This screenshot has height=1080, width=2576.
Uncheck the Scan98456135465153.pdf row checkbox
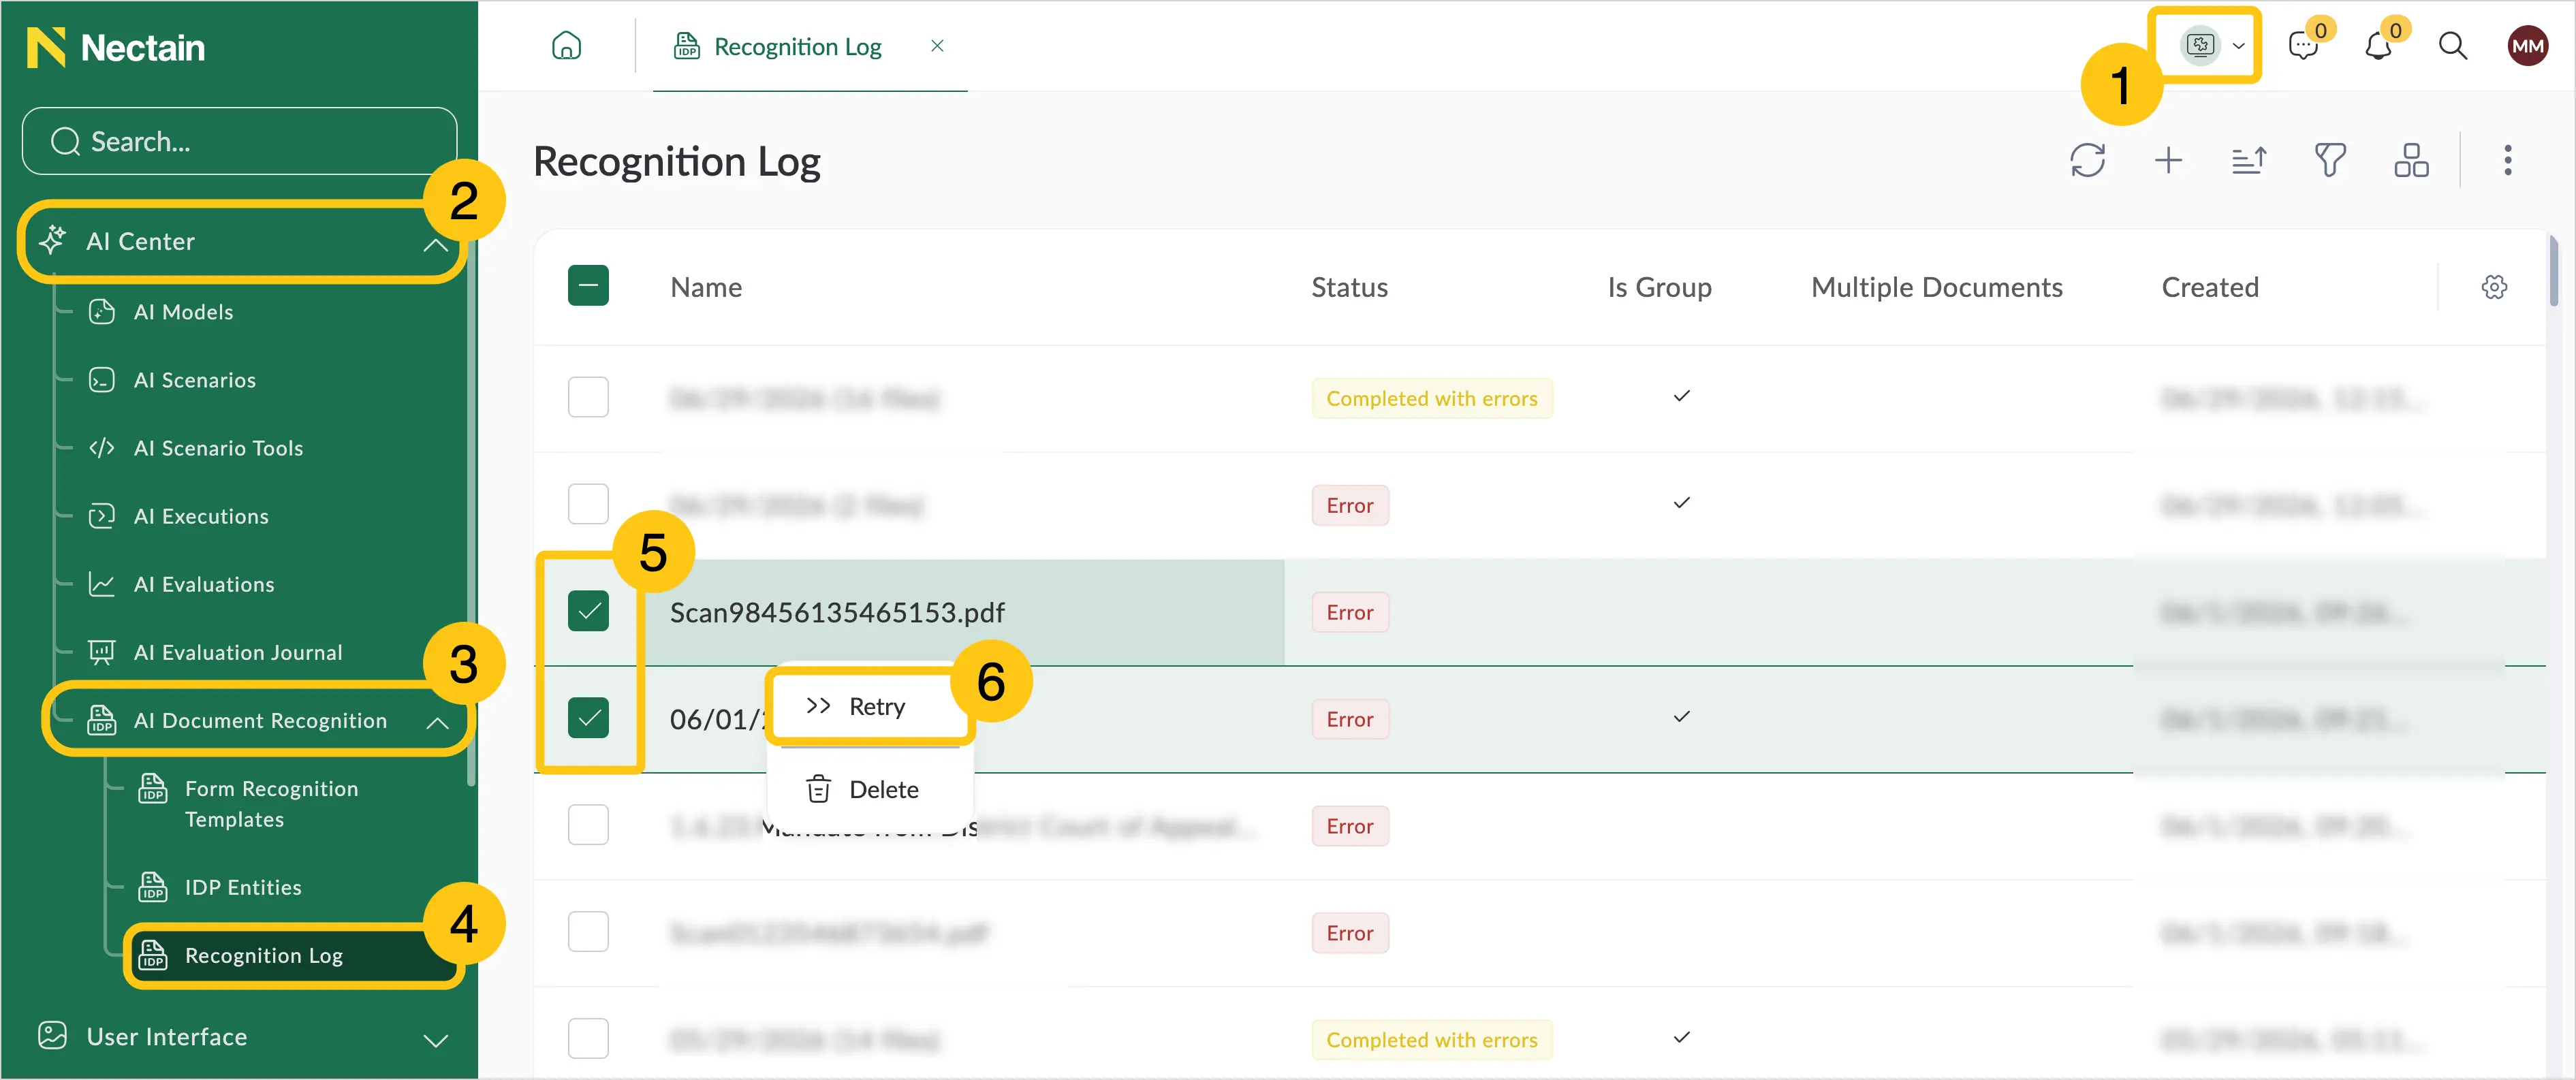click(x=588, y=611)
